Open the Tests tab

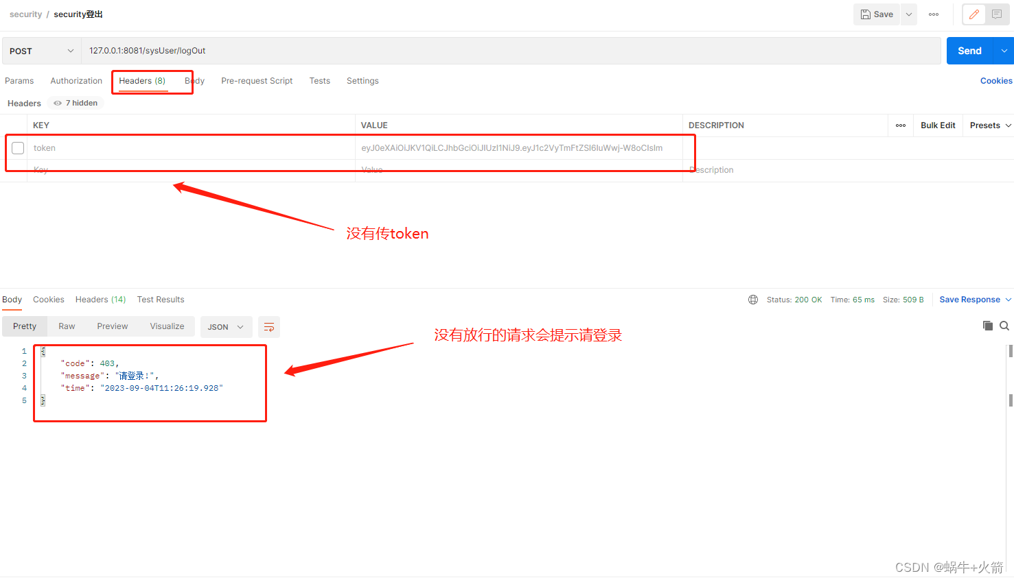pyautogui.click(x=320, y=81)
